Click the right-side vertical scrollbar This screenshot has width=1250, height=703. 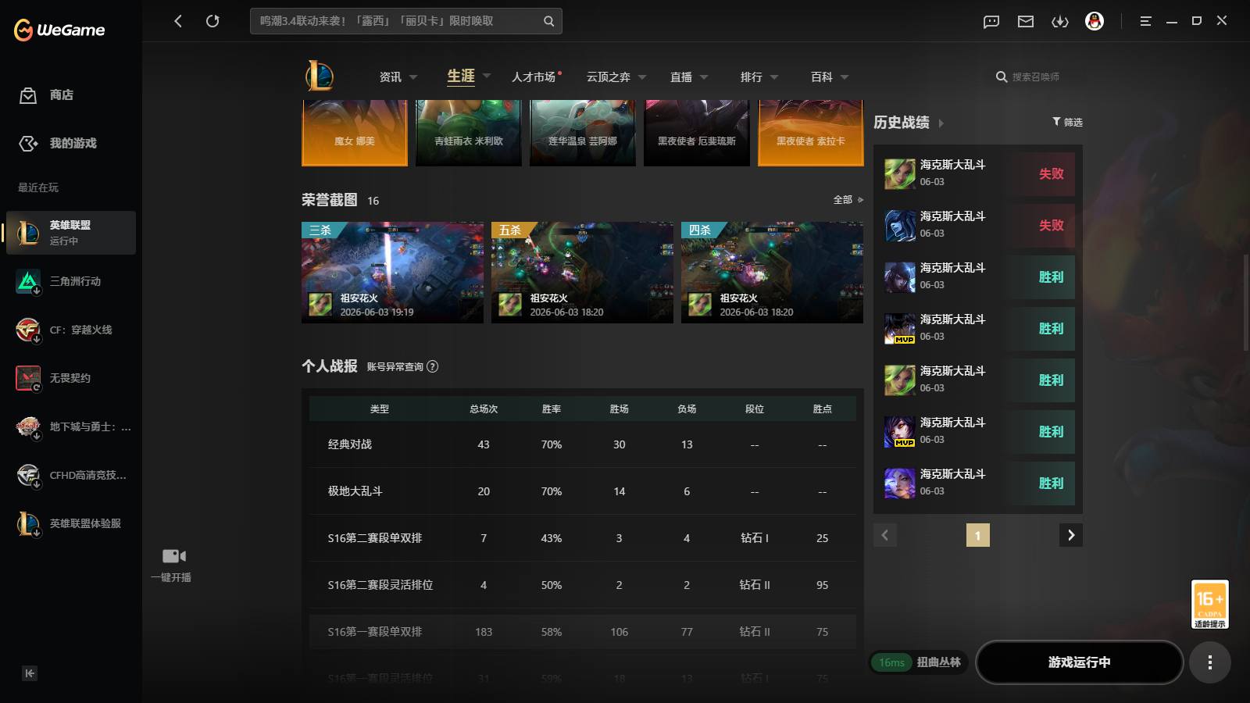1246,301
